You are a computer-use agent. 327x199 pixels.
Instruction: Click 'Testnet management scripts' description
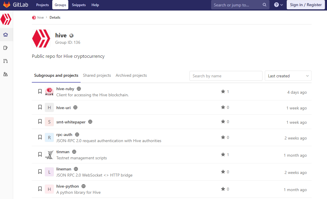[81, 158]
